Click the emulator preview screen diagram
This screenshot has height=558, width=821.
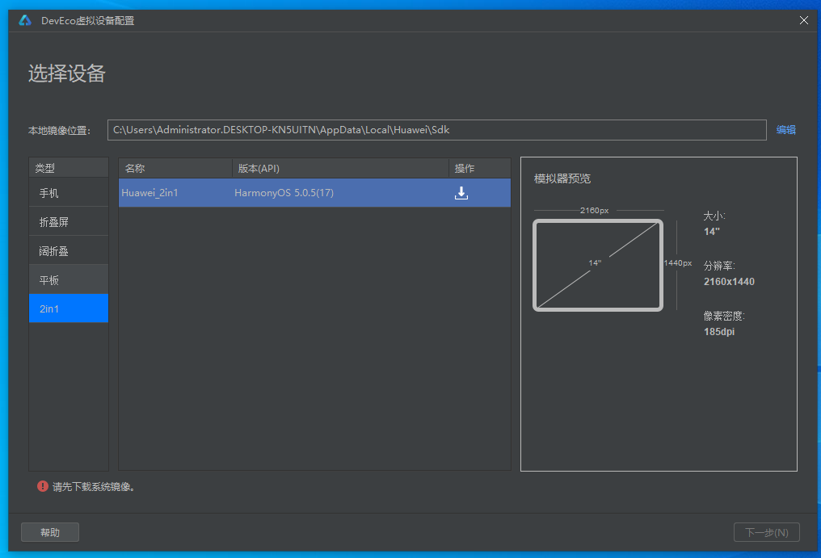coord(598,265)
